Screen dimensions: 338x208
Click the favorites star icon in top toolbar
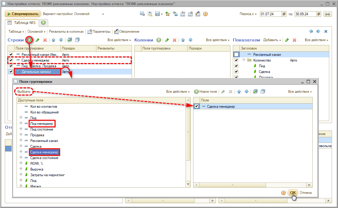168,14
